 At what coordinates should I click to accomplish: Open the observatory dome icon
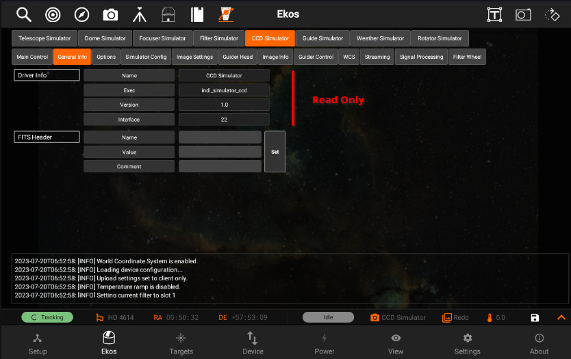pyautogui.click(x=168, y=14)
